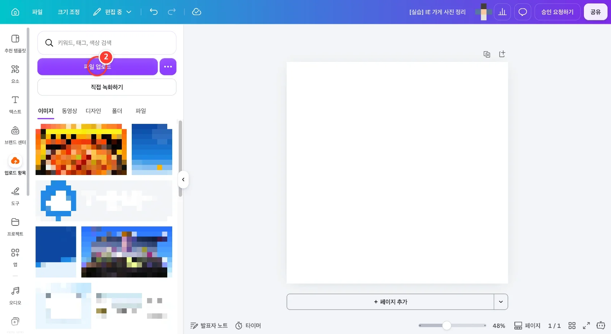Open the 파일 menu in top bar

click(37, 12)
